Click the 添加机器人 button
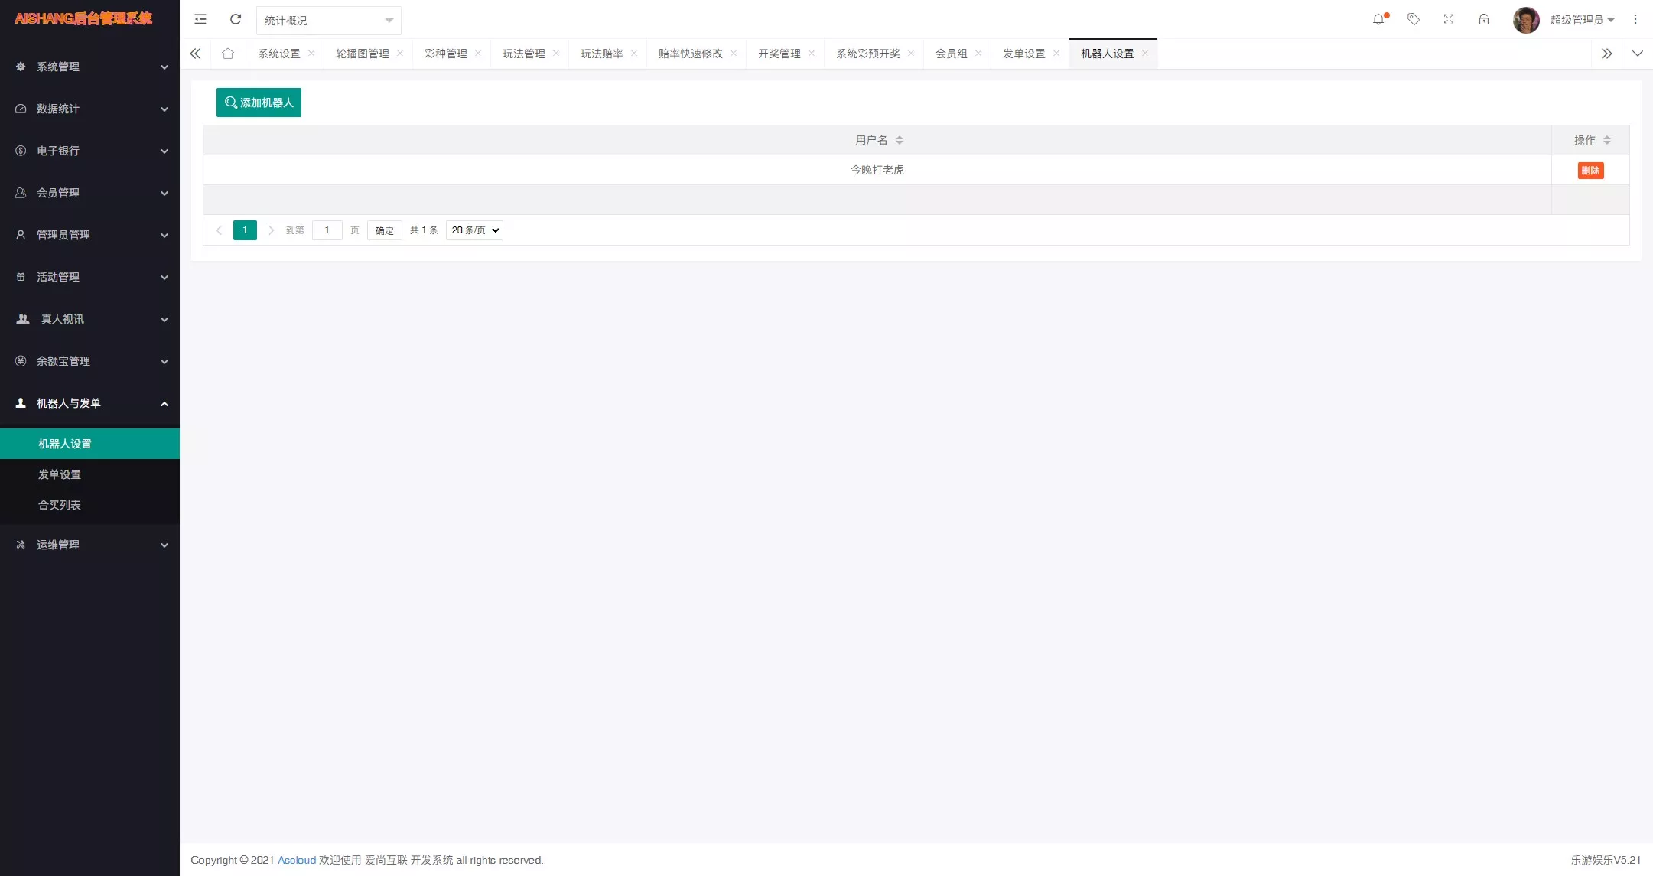Screen dimensions: 1653x876 pyautogui.click(x=259, y=102)
